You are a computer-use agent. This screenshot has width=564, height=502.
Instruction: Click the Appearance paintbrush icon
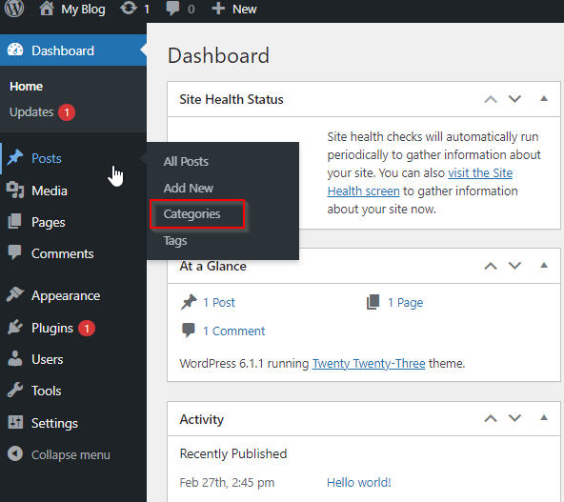pos(15,295)
